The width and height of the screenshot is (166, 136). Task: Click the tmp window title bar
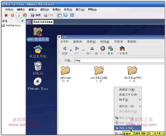pos(113,37)
